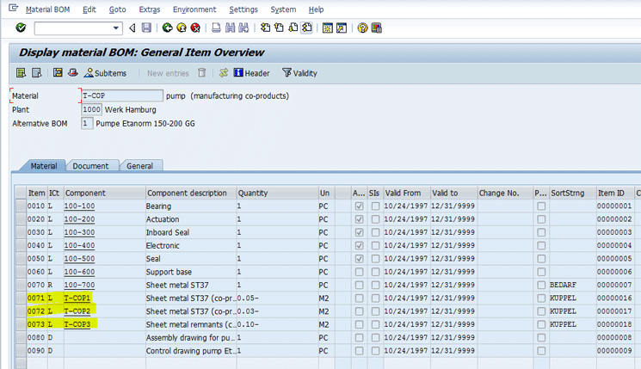Click the Material input field T-COP
Screen dimensions: 641x369
click(121, 95)
